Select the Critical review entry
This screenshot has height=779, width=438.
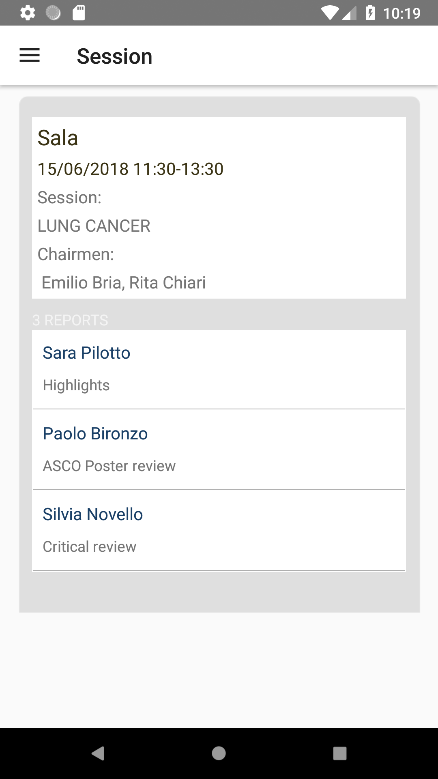click(x=90, y=547)
